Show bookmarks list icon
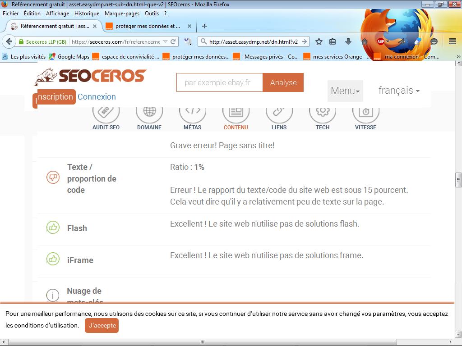This screenshot has width=462, height=346. (x=333, y=42)
